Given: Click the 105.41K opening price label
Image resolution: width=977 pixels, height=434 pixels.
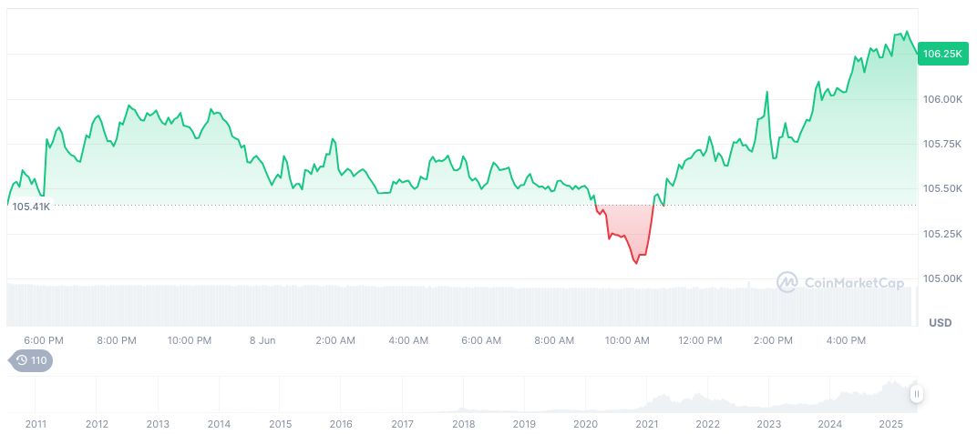Looking at the screenshot, I should tap(31, 207).
